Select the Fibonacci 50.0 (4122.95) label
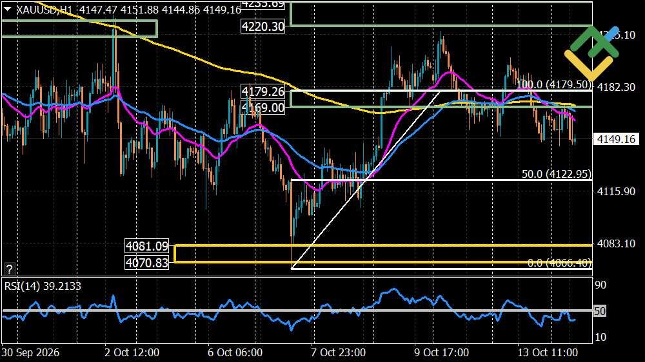The height and width of the screenshot is (362, 645). click(557, 174)
